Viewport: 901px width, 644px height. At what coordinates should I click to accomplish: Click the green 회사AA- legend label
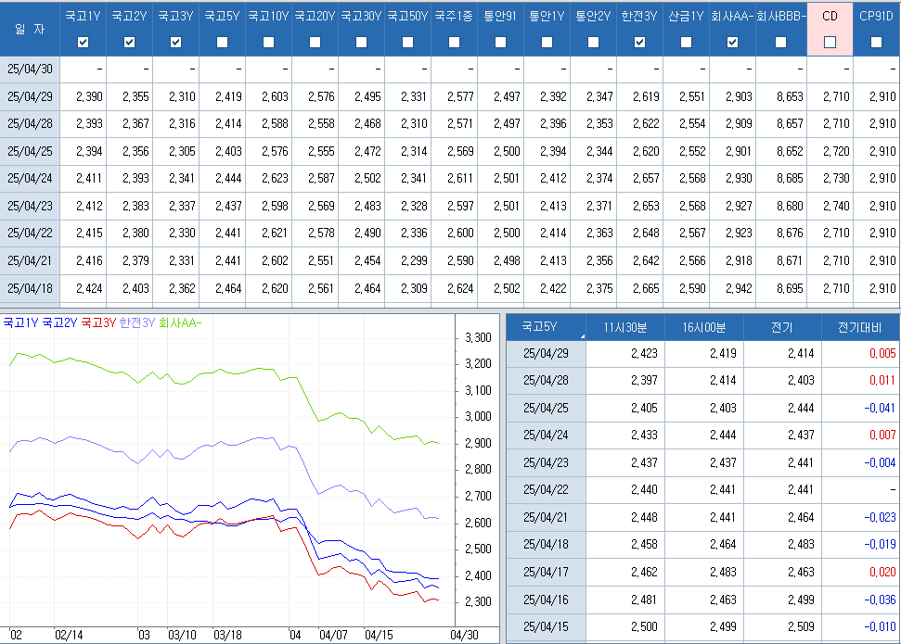[x=180, y=322]
